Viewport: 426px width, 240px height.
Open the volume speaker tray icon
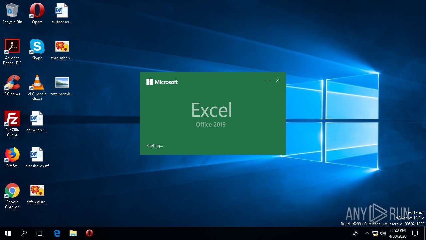tap(383, 233)
